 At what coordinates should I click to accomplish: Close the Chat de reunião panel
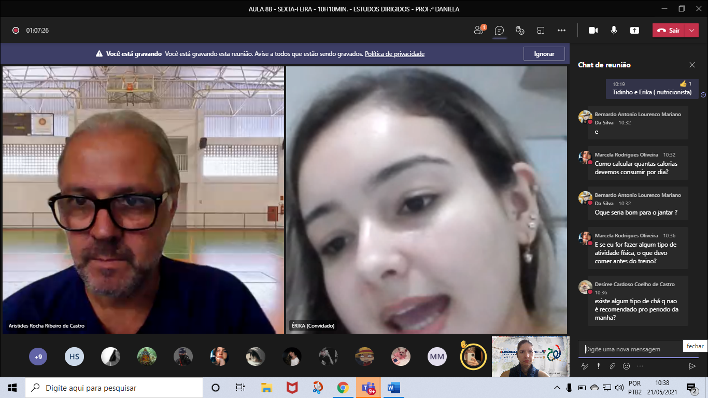(x=692, y=65)
